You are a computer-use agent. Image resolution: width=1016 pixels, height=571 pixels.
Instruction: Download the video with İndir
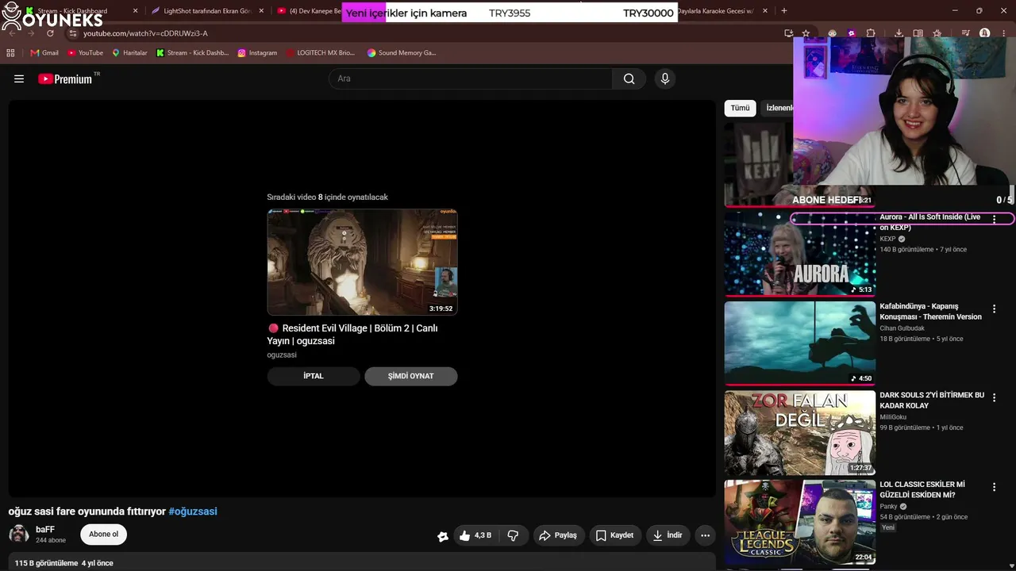click(668, 535)
